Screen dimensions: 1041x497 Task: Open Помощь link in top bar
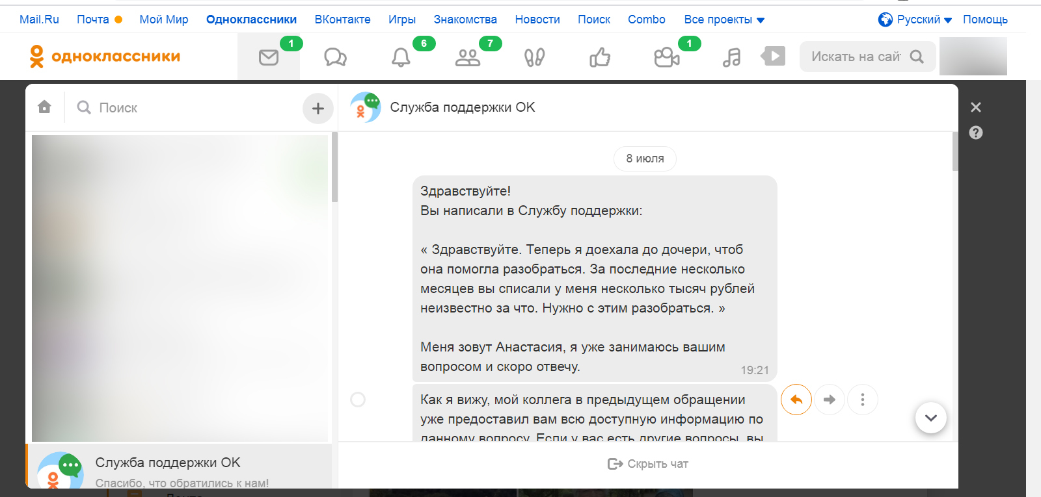tap(985, 19)
